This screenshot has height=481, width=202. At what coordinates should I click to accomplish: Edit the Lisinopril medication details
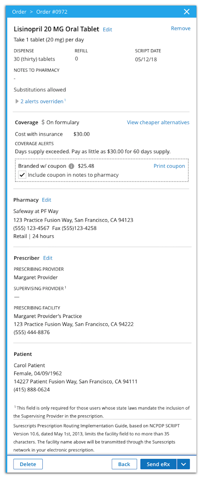pos(107,30)
